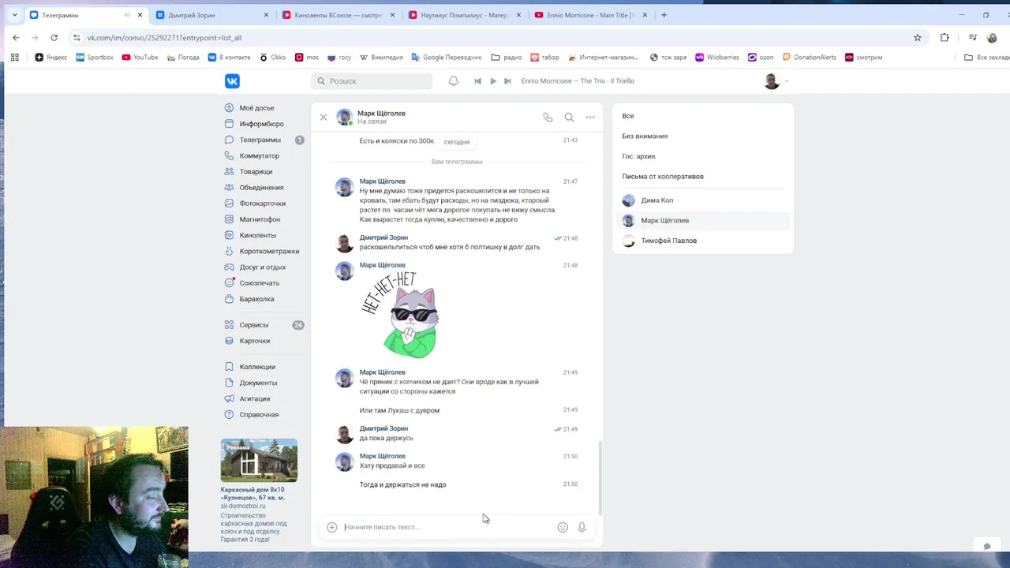Switch to the Дмитрий Зорин browser tab
The height and width of the screenshot is (568, 1010).
pyautogui.click(x=211, y=15)
